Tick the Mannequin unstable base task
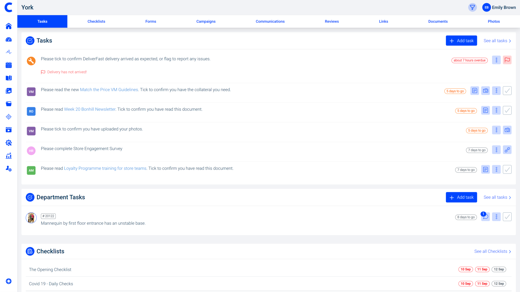Image resolution: width=520 pixels, height=292 pixels. click(x=507, y=217)
